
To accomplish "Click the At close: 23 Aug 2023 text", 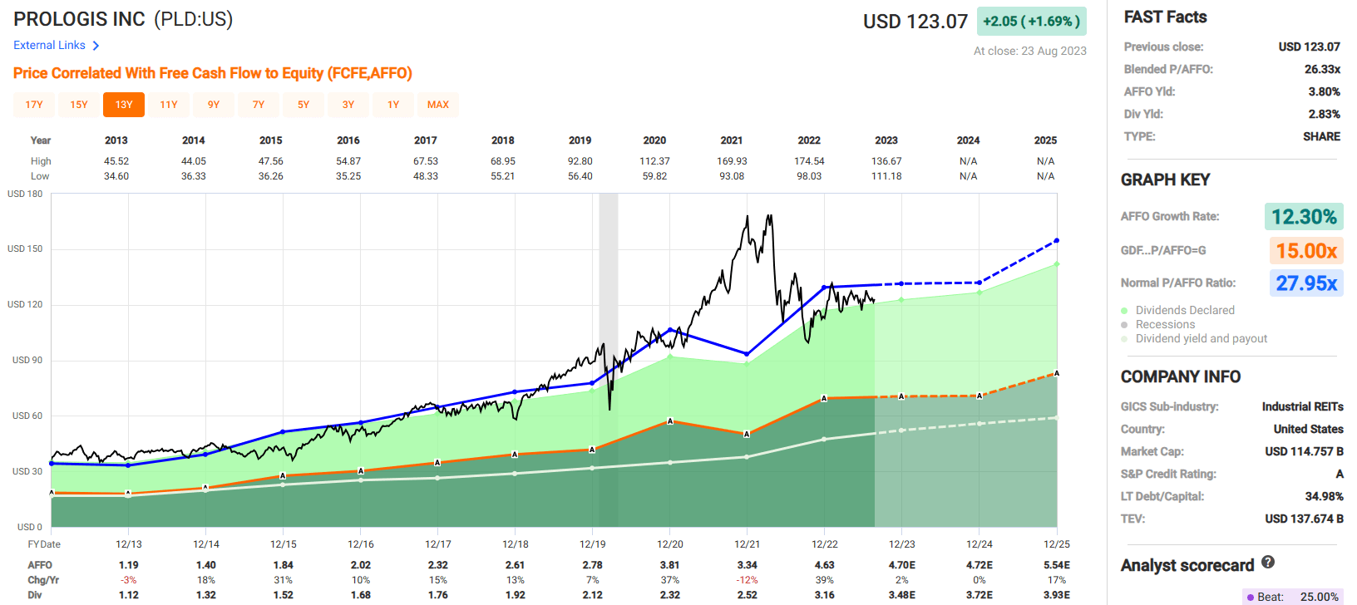I will (1029, 51).
